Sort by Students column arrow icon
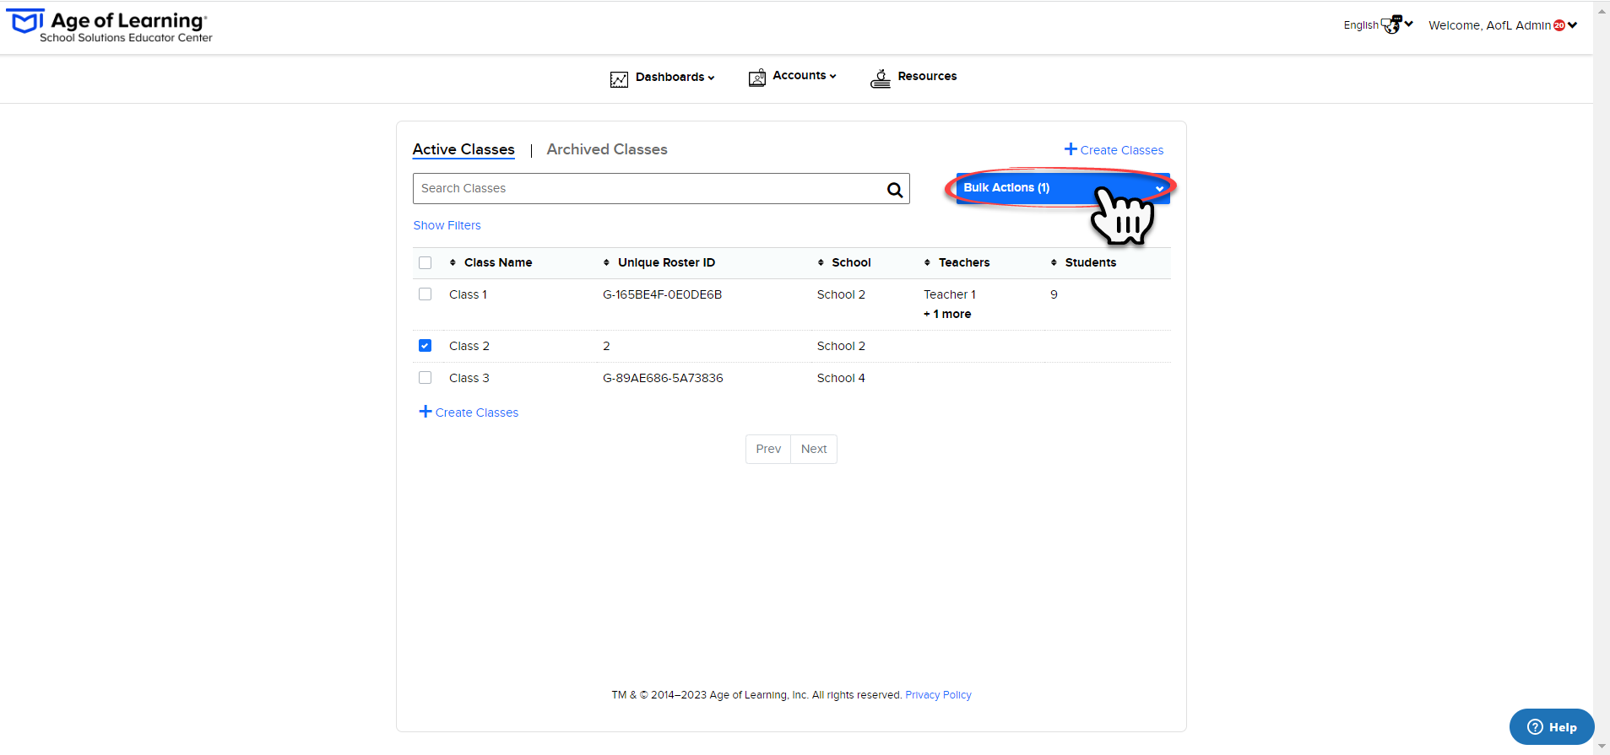Image resolution: width=1610 pixels, height=755 pixels. (1054, 262)
